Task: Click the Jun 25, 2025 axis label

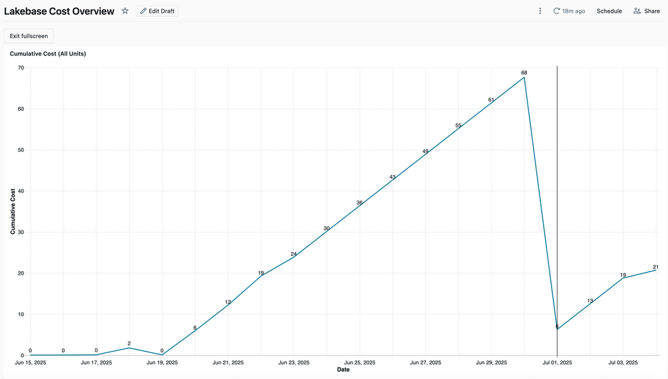Action: tap(360, 363)
